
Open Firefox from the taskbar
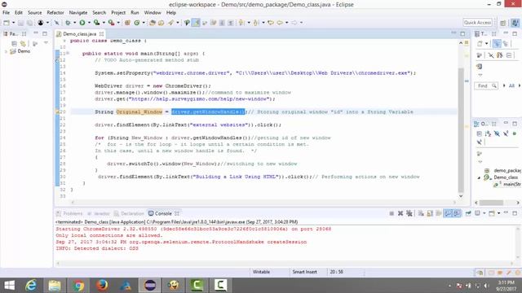[102, 286]
